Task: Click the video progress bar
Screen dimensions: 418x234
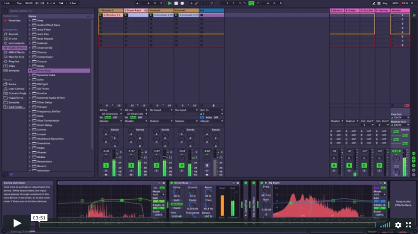Action: (207, 225)
